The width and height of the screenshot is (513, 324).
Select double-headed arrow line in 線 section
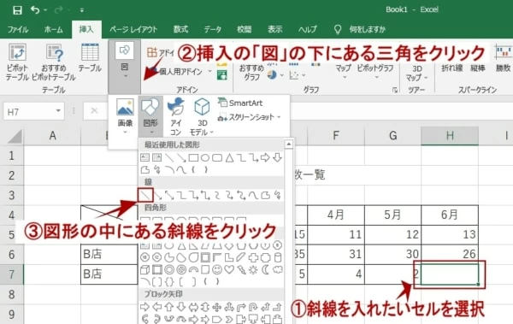(169, 196)
